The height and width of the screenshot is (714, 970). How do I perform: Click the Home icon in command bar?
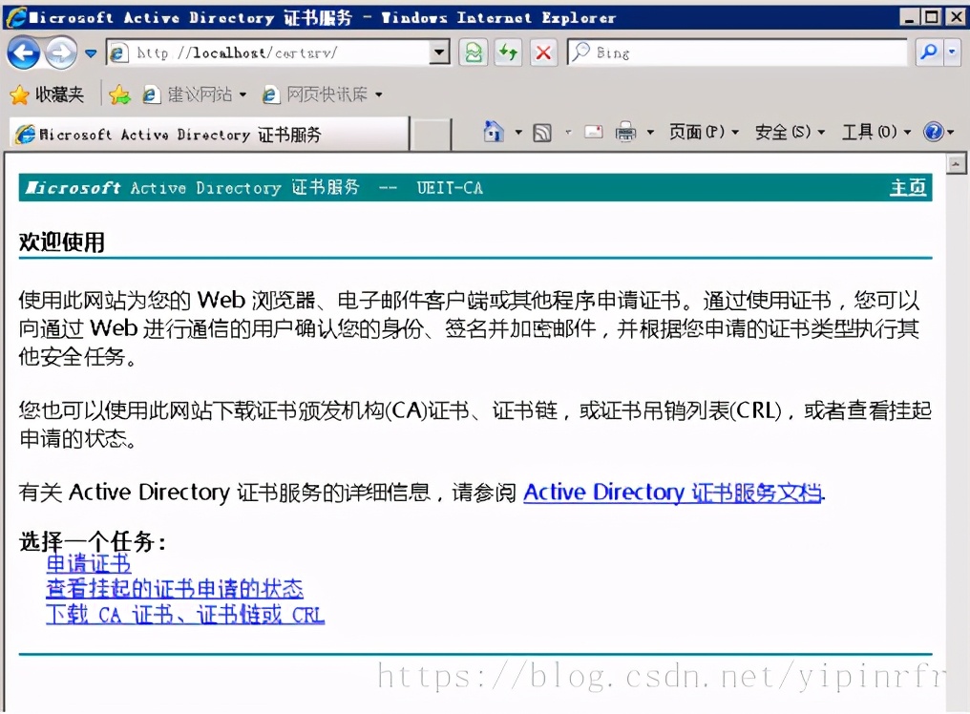(x=493, y=131)
